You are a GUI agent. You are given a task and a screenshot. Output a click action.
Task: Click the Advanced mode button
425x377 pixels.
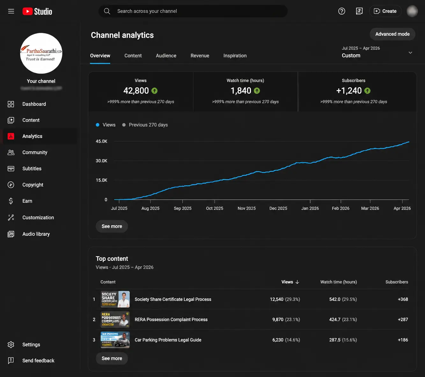[x=392, y=34]
